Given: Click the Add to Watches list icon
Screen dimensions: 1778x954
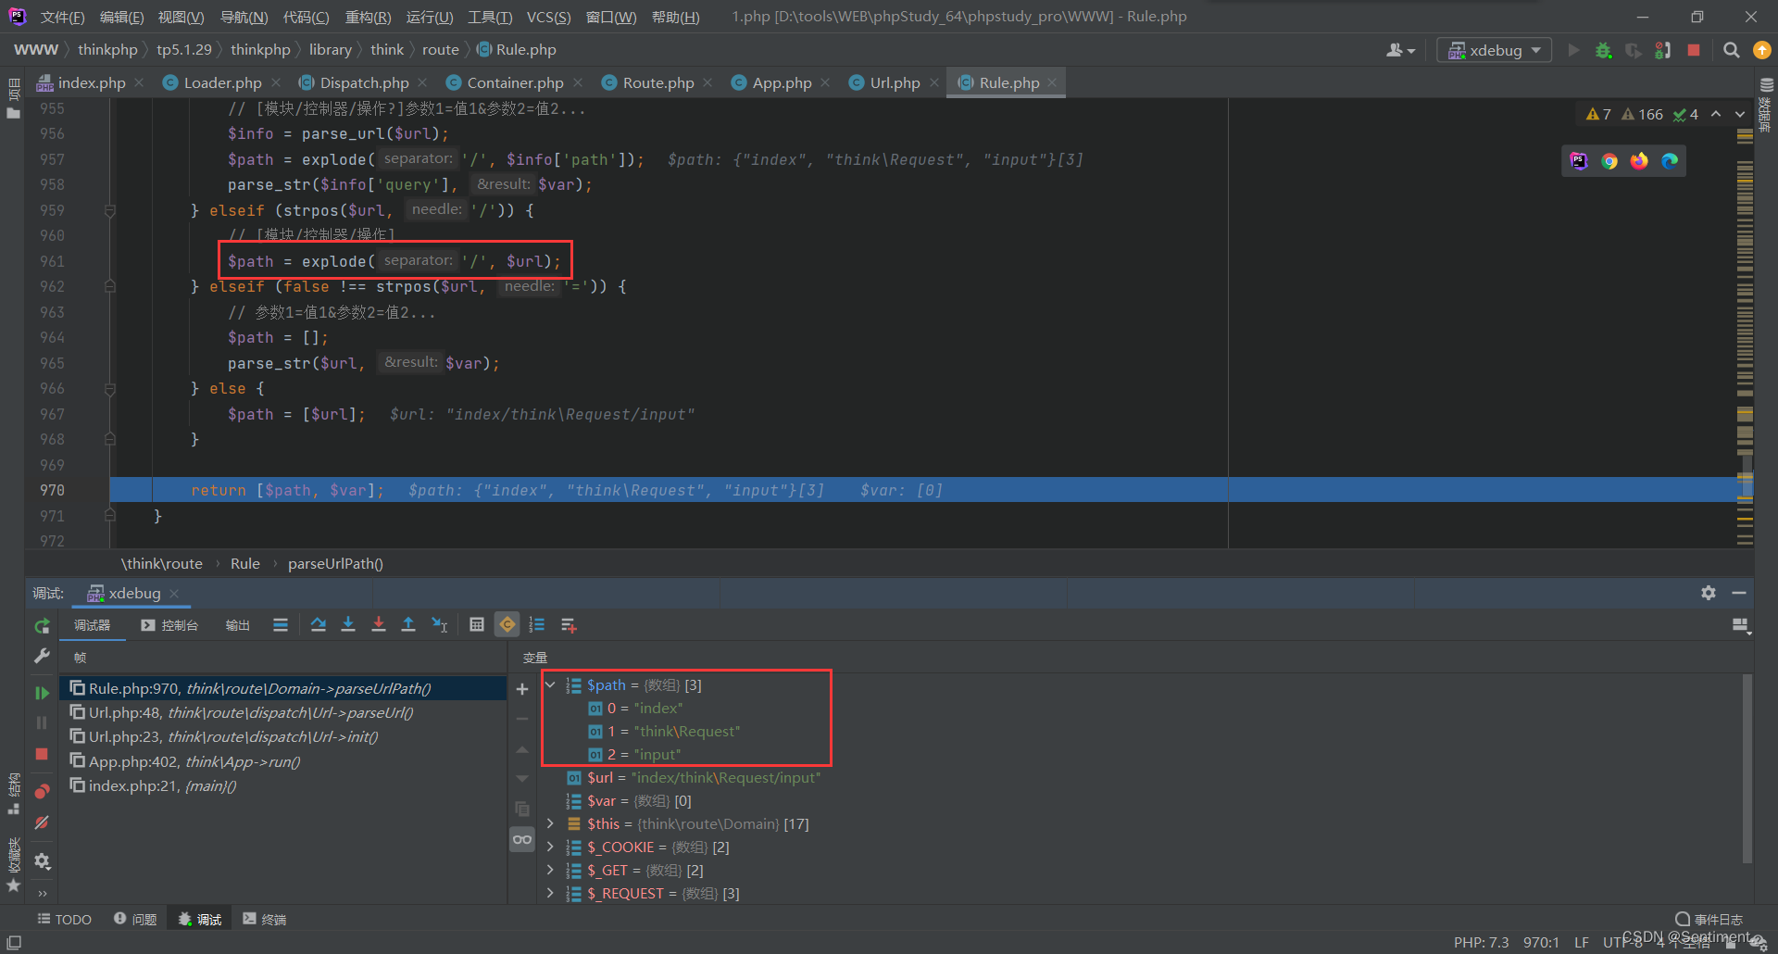Looking at the screenshot, I should point(569,625).
